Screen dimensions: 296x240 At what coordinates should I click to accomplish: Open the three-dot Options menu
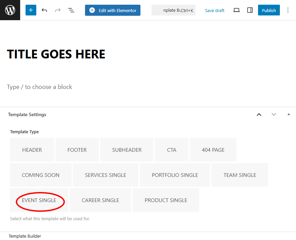point(288,10)
